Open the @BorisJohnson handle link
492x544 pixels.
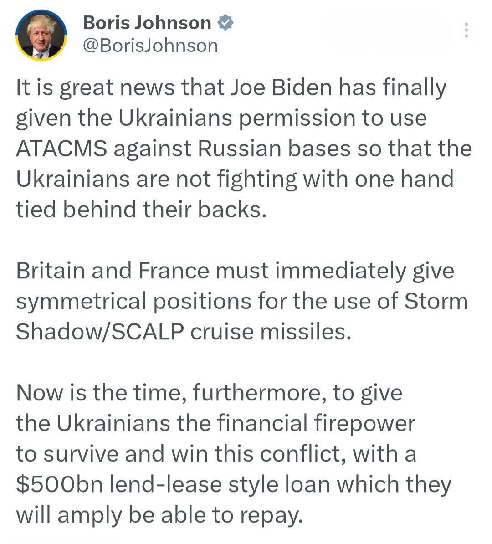pos(150,46)
